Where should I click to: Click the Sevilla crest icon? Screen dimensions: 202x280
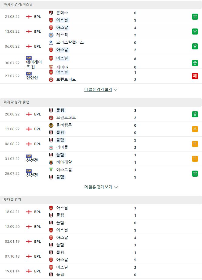click(x=51, y=67)
